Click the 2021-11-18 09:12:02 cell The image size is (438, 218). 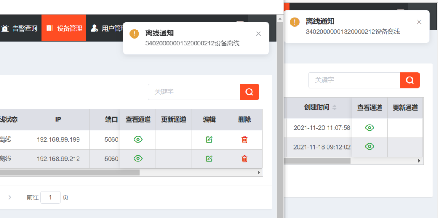coord(322,147)
